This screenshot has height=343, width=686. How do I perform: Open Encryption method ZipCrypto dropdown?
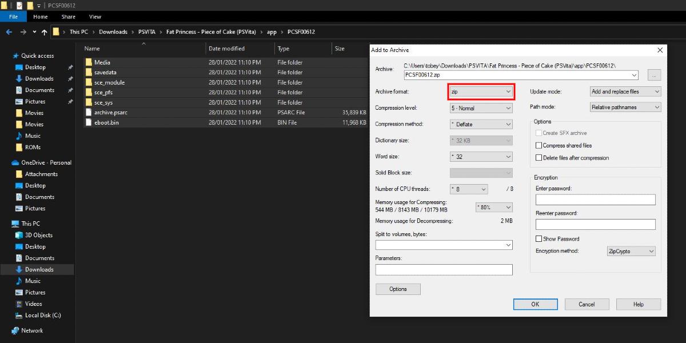click(631, 251)
